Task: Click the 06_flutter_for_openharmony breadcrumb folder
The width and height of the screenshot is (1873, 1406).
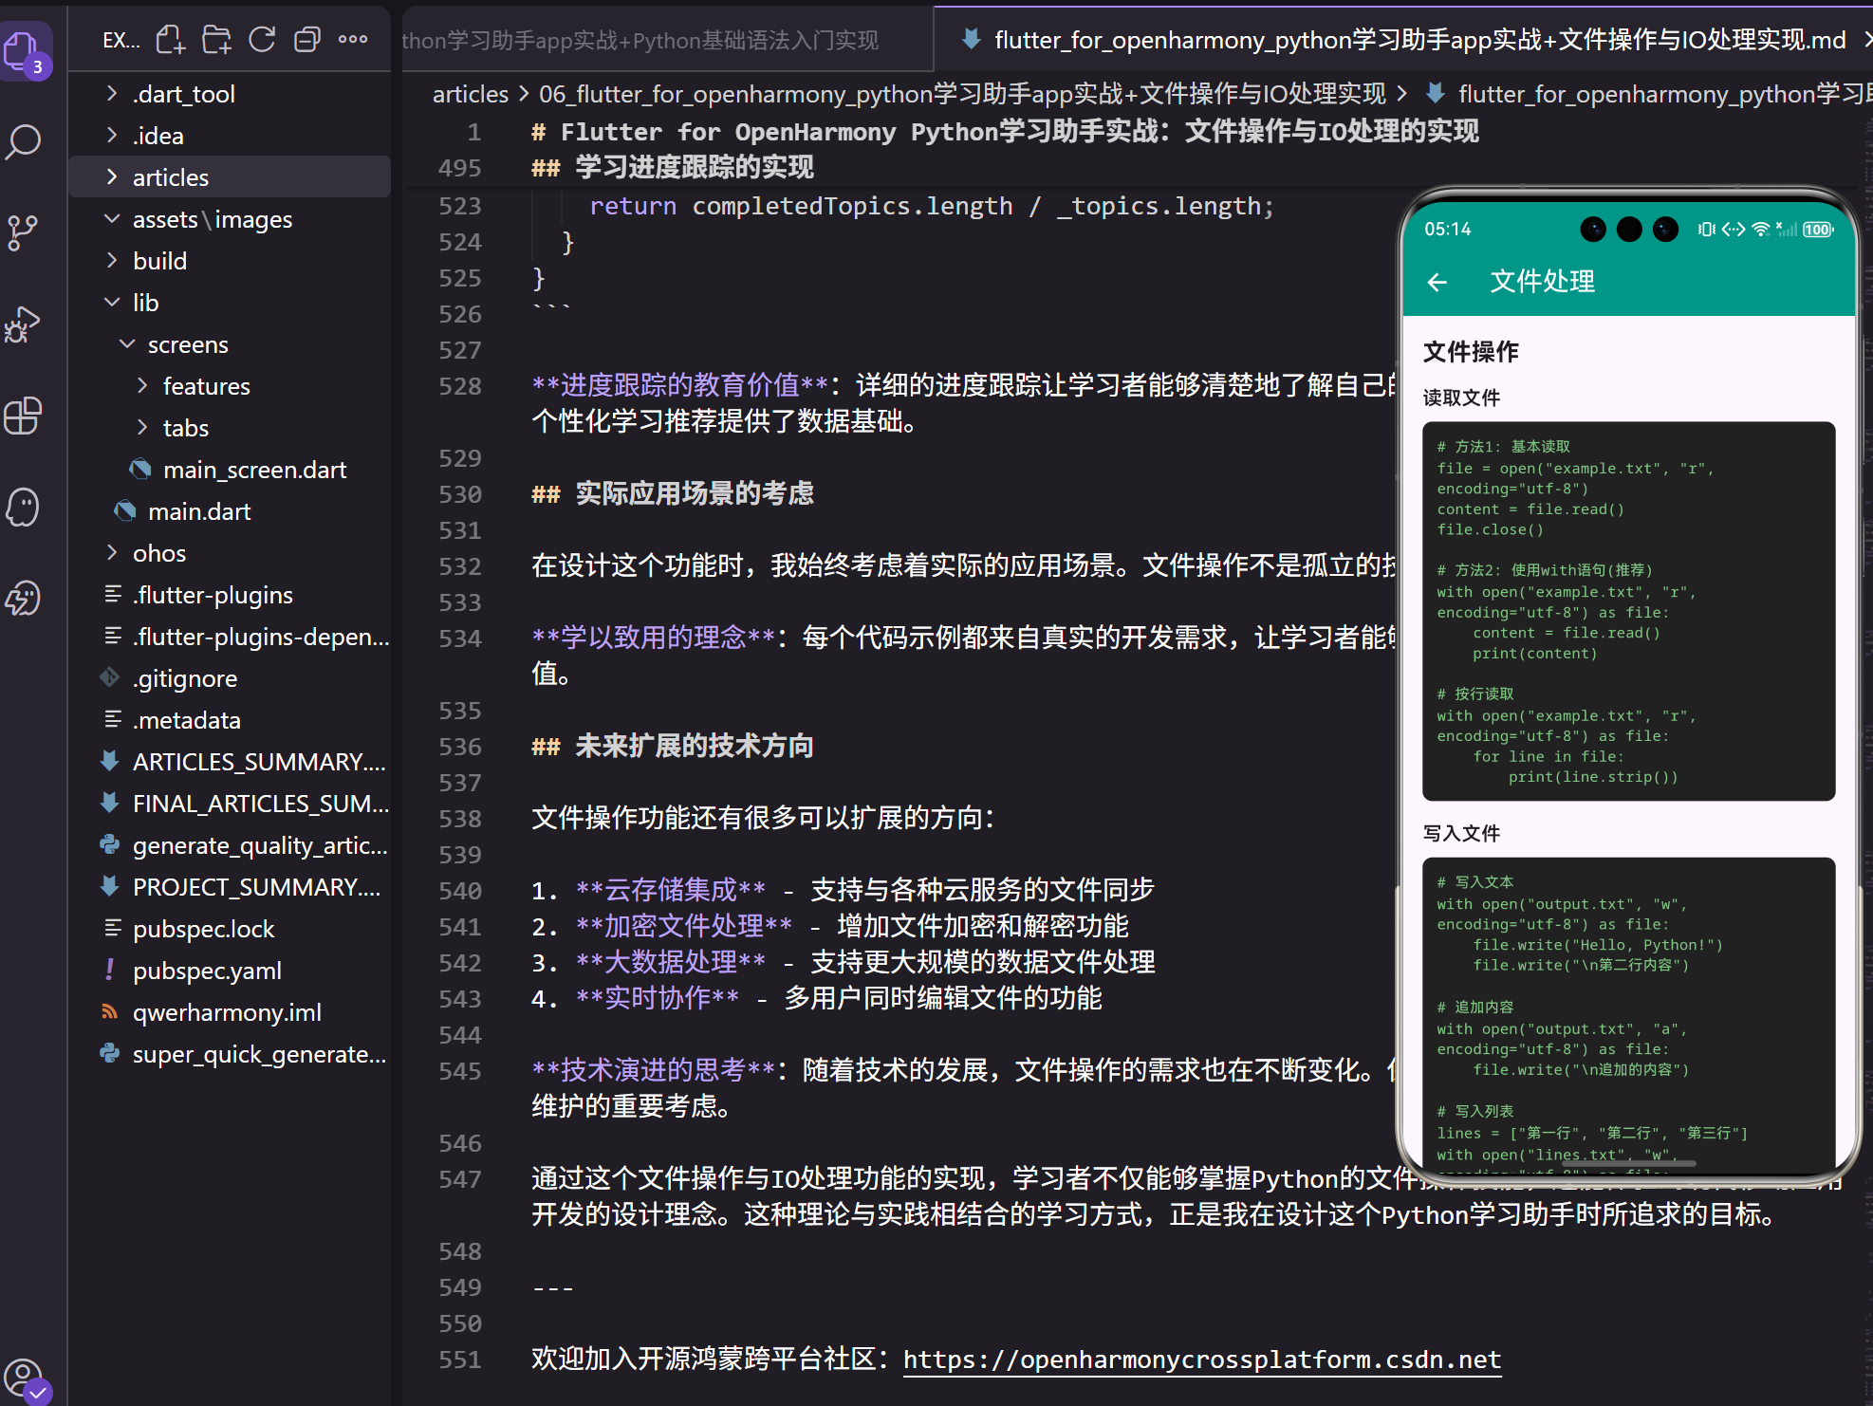Action: (962, 94)
